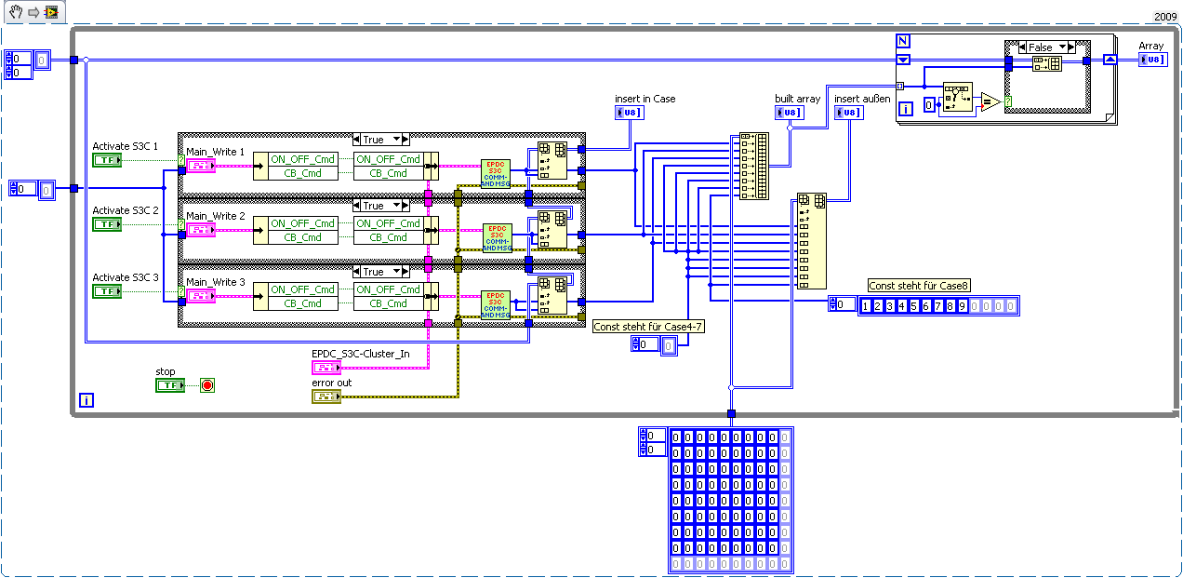Click the ON_OFF_Cmd bundle element in third case

coord(389,289)
